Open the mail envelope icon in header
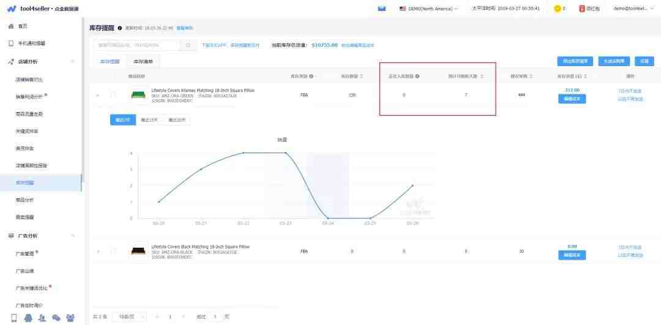 click(381, 9)
